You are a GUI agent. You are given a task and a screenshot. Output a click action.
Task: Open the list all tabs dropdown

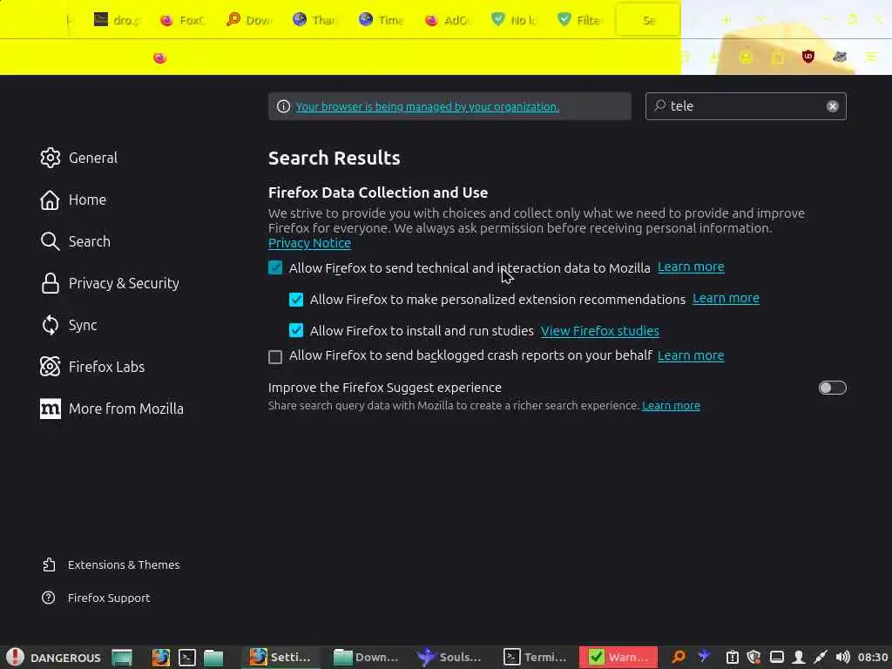(760, 20)
